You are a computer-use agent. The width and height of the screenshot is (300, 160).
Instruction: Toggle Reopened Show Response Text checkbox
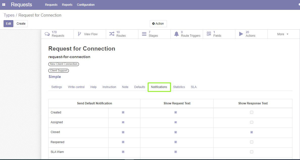[x=252, y=142]
